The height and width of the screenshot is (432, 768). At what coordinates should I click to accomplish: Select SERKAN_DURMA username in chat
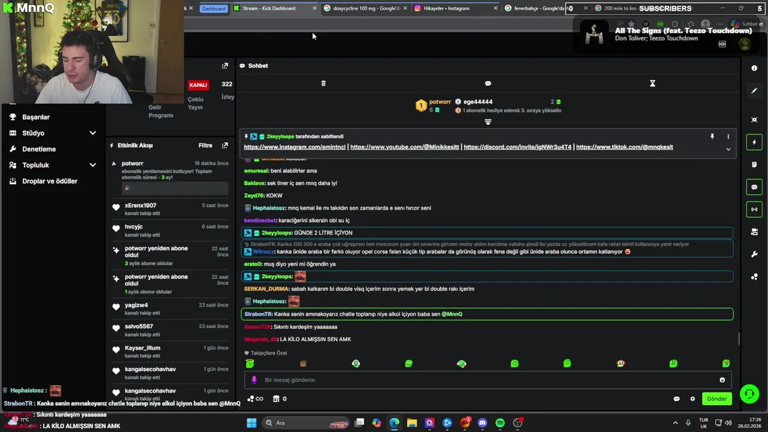tap(266, 289)
